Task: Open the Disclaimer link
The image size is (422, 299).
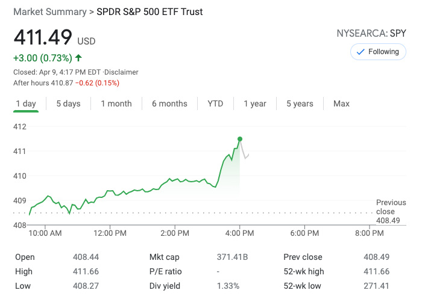Action: coord(122,72)
